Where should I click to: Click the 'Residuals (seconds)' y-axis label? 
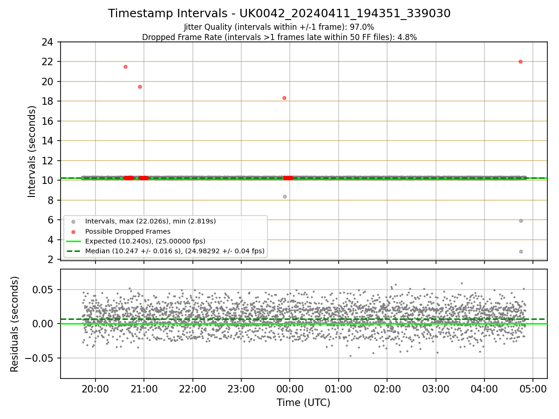15,324
